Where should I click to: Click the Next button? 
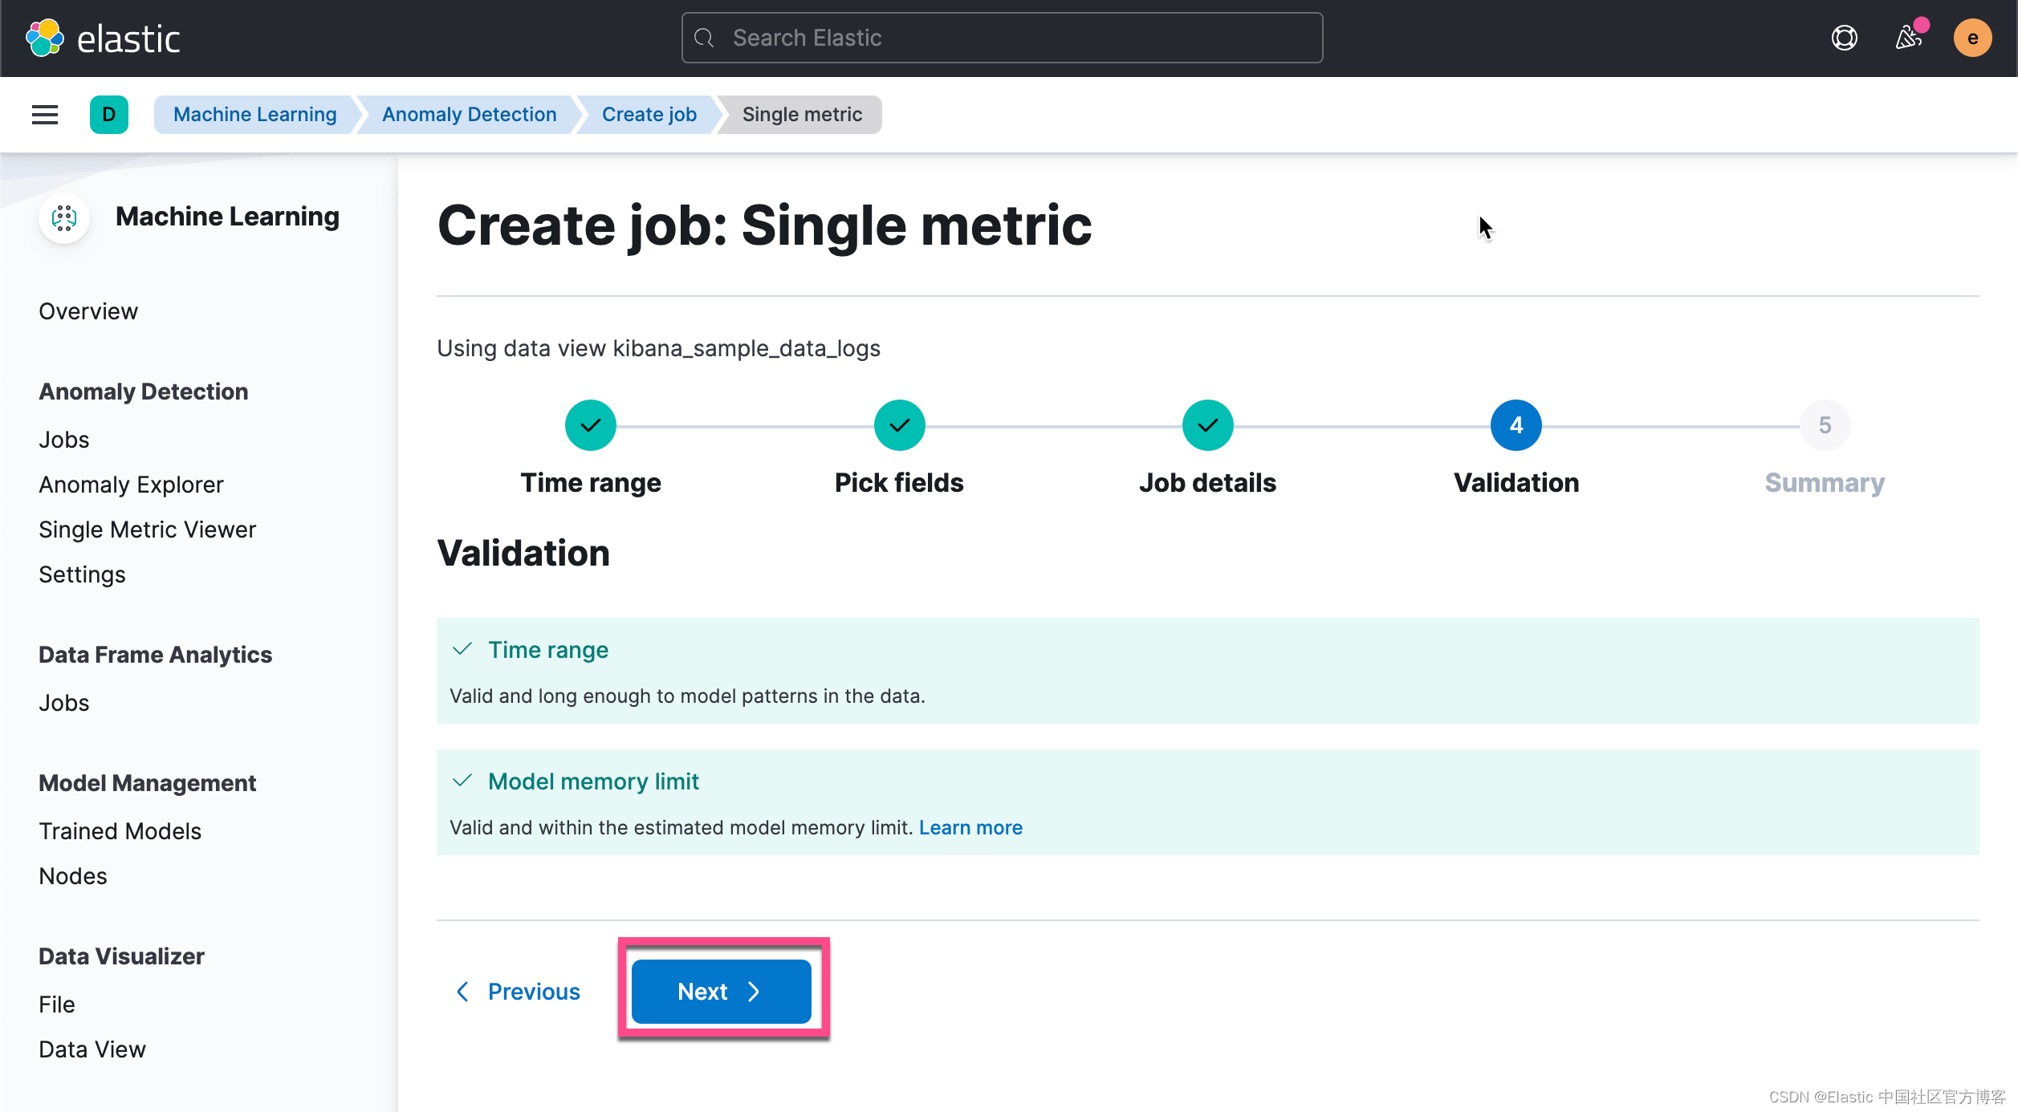[721, 992]
